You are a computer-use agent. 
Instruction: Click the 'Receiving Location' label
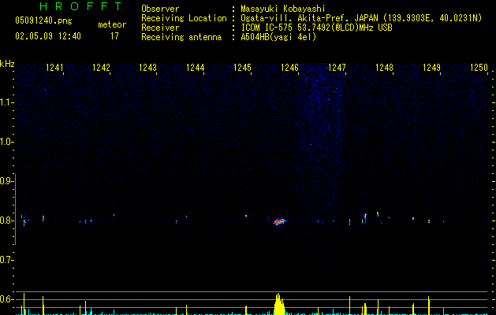click(x=184, y=18)
